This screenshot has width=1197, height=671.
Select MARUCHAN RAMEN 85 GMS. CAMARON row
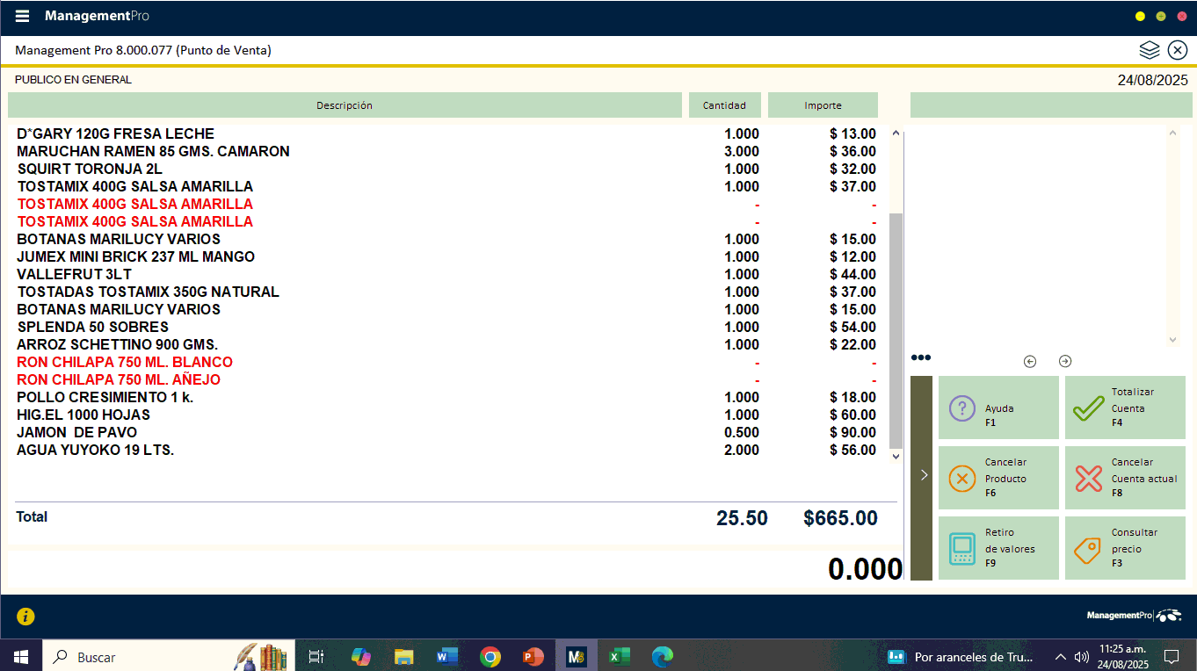coord(446,151)
